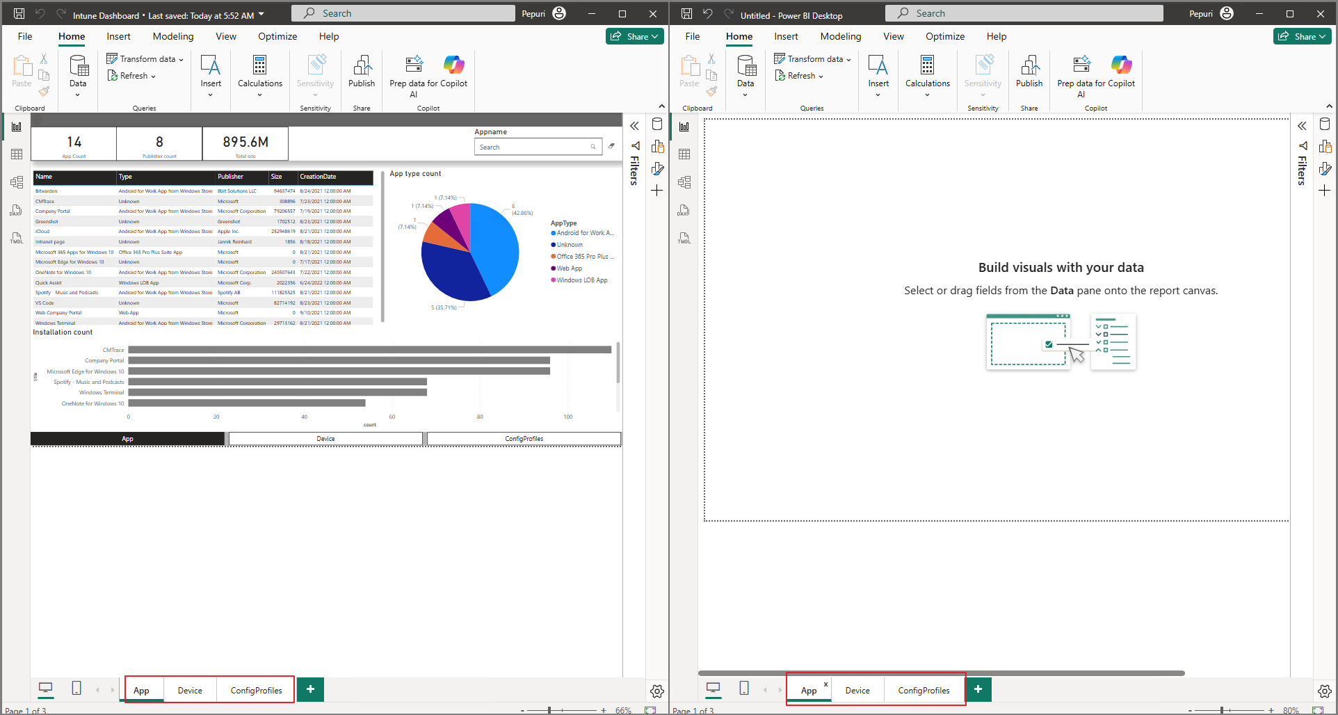
Task: Click Pepuri account avatar in Intune Dashboard
Action: pyautogui.click(x=559, y=13)
